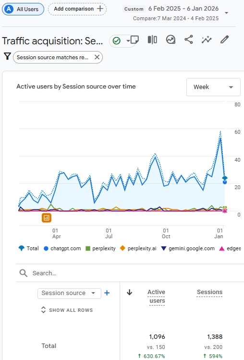The height and width of the screenshot is (360, 244).
Task: Click the 630.67% change value
Action: [151, 356]
